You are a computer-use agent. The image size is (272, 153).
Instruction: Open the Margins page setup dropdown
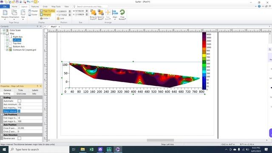[x=5, y=14]
